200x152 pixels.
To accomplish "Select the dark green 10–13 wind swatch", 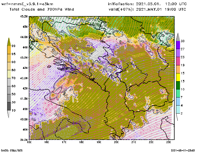I will (178, 85).
